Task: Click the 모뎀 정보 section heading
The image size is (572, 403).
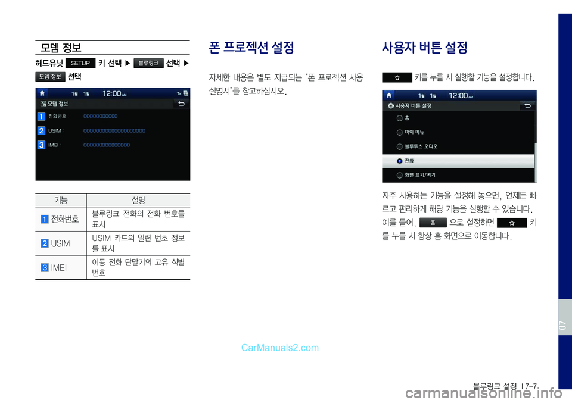Action: 61,48
